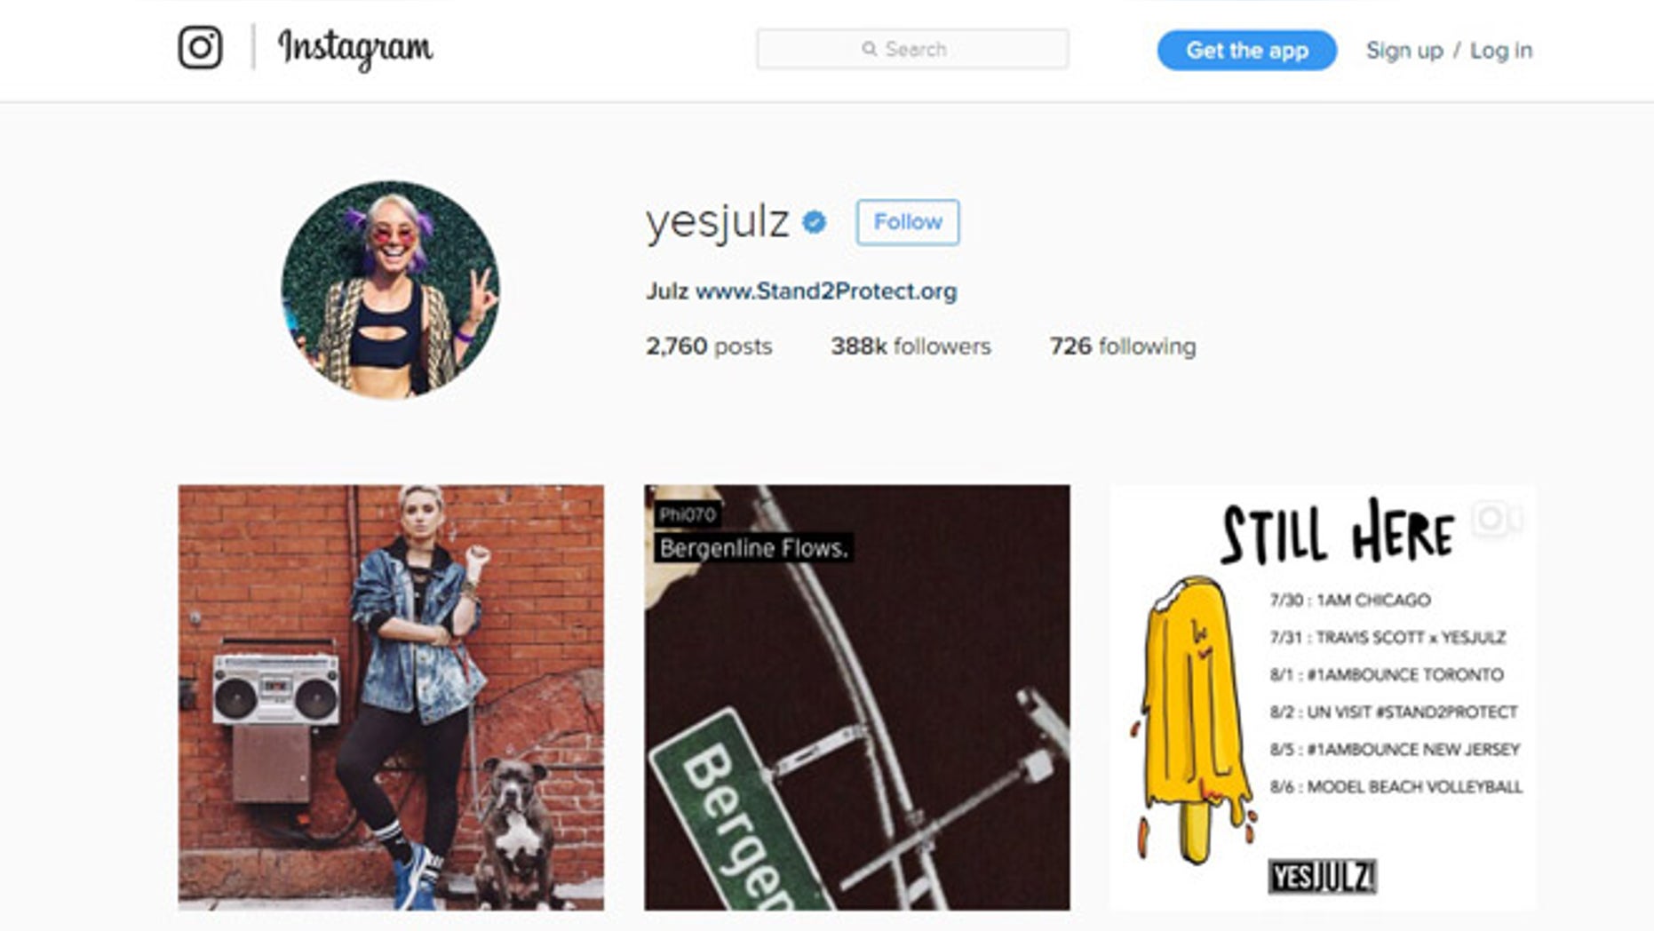Open the yesjulz circular profile picture
This screenshot has width=1654, height=931.
click(391, 290)
